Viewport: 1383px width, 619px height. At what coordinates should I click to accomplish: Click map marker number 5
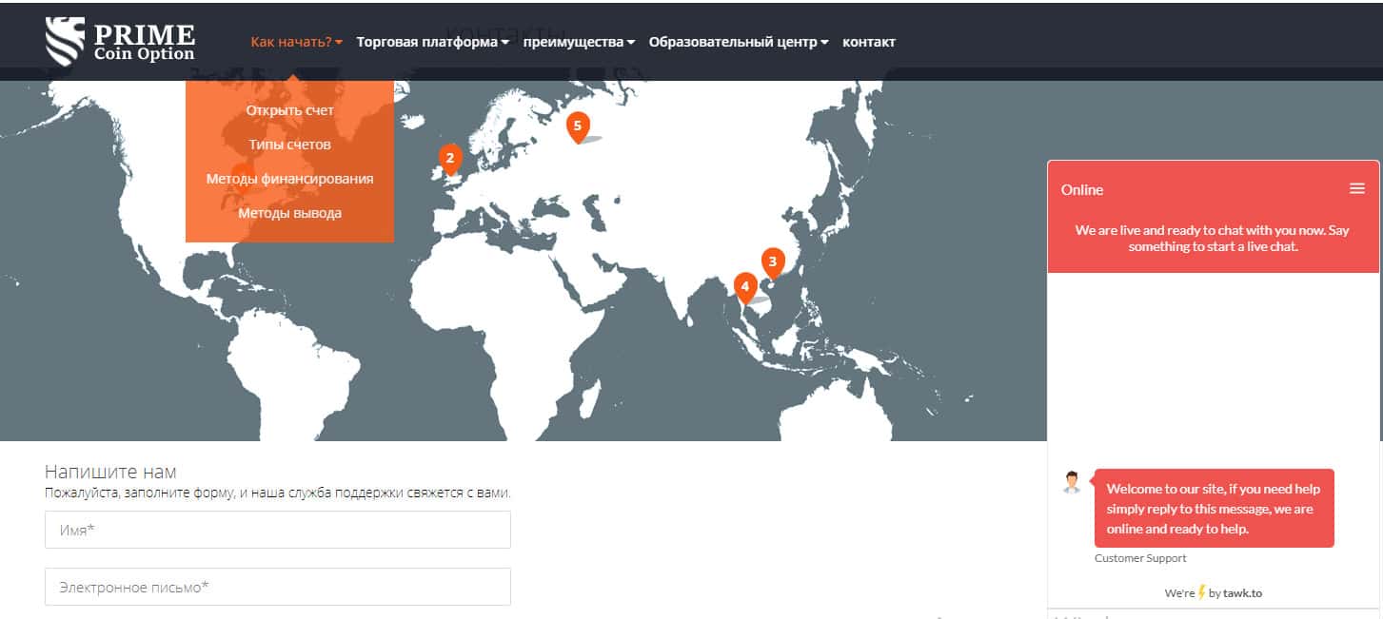(x=577, y=126)
